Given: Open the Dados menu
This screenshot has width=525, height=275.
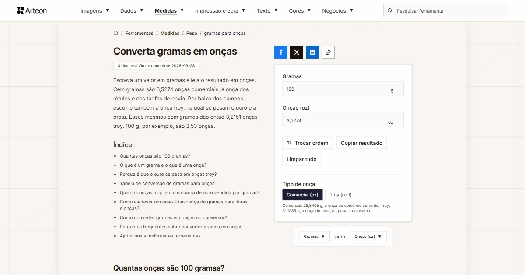Looking at the screenshot, I should (x=132, y=11).
